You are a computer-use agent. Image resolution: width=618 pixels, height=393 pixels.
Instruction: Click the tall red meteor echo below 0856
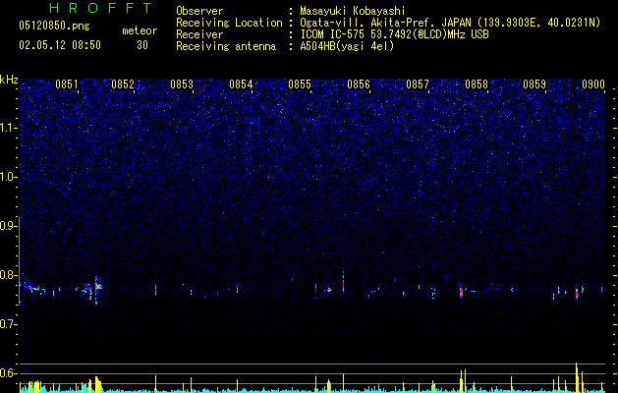343,282
